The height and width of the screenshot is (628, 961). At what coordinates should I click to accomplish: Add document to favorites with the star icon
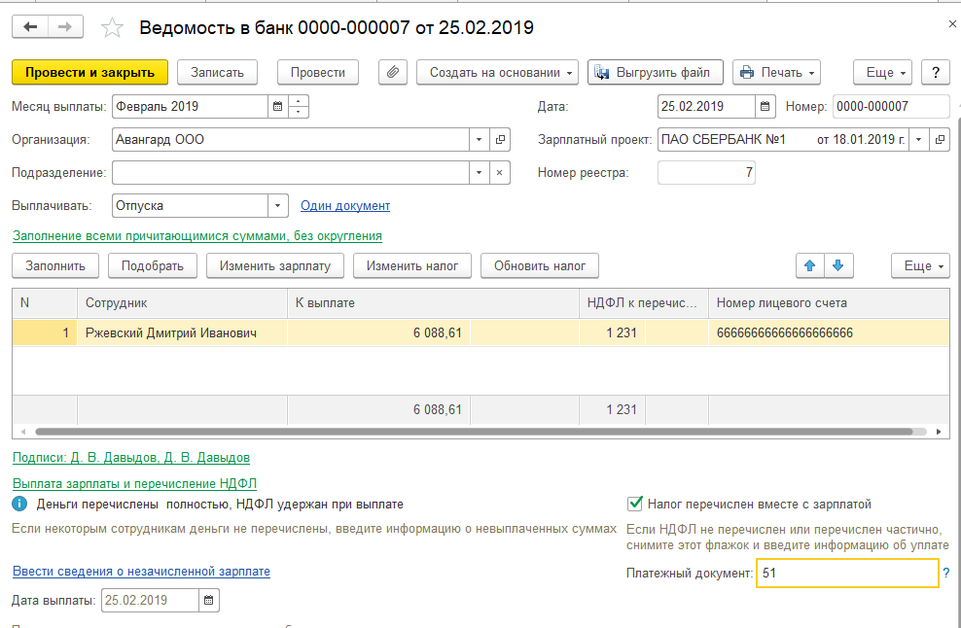click(113, 28)
